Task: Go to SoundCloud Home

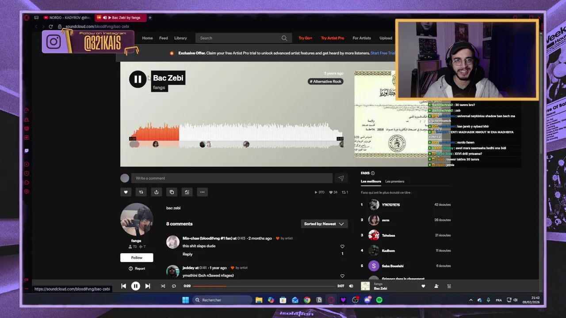Action: pos(147,38)
